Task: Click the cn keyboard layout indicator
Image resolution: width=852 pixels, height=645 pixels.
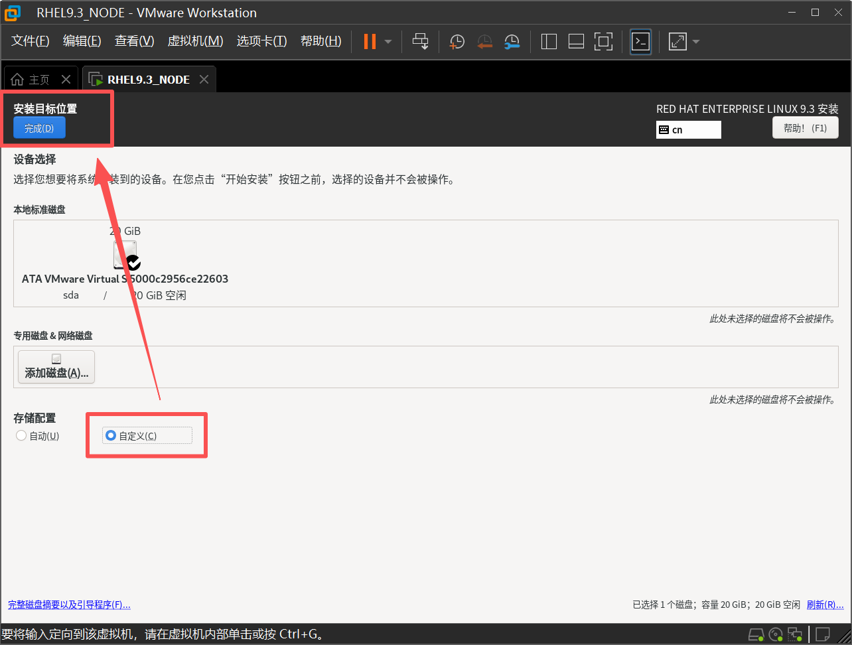Action: [x=688, y=129]
